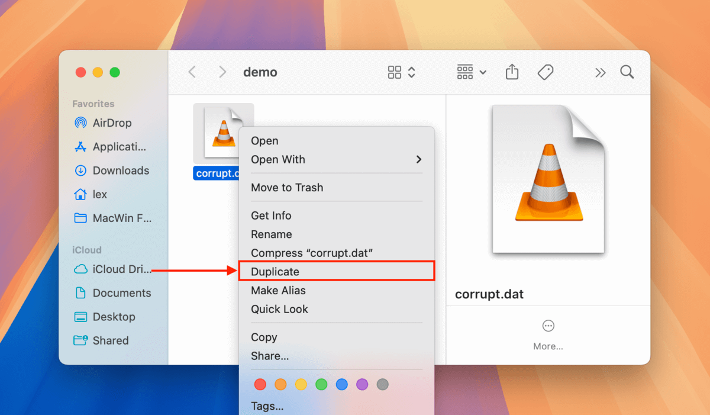
Task: Zoom the Finder window with green button
Action: coord(115,72)
